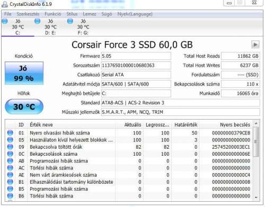Click the C: drive blue status orb
Screen dimensions: 265x207
point(5,21)
